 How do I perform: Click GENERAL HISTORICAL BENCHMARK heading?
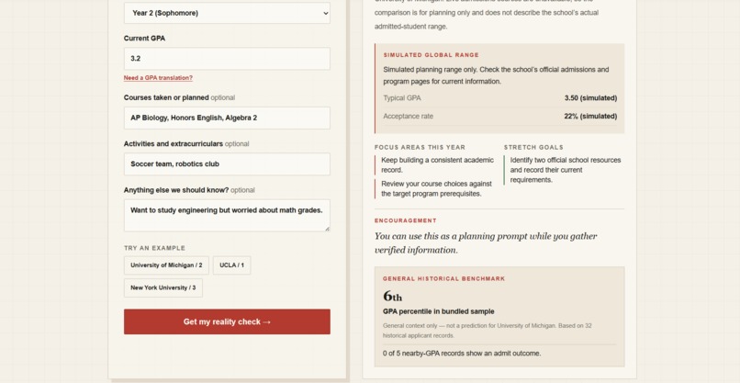pos(443,279)
